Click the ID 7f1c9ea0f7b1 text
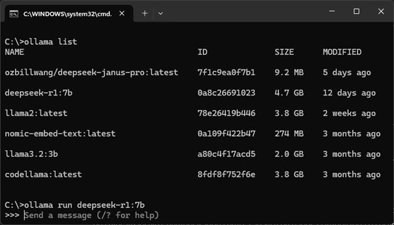The height and width of the screenshot is (225, 394). click(226, 72)
